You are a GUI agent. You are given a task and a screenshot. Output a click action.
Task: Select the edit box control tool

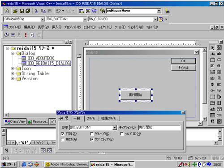[219, 54]
